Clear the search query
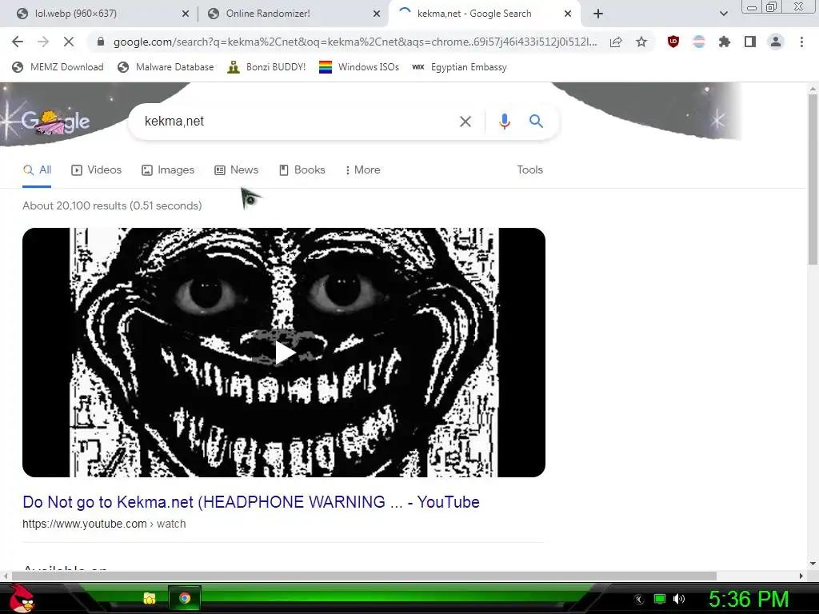This screenshot has width=819, height=614. (465, 122)
